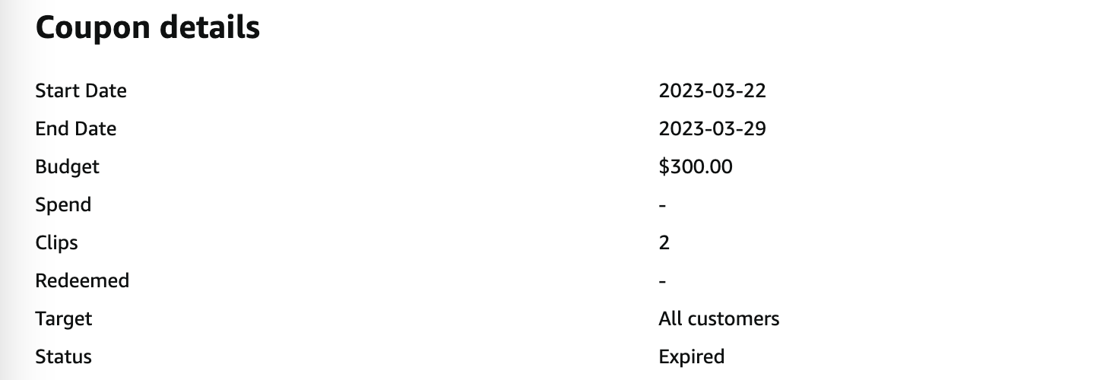Click the Coupon details heading
The width and height of the screenshot is (1119, 380).
point(147,28)
